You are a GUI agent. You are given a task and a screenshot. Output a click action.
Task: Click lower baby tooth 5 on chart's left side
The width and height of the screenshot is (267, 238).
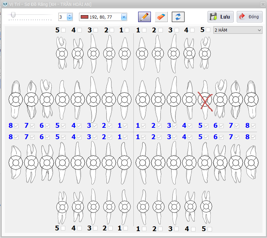click(62, 207)
